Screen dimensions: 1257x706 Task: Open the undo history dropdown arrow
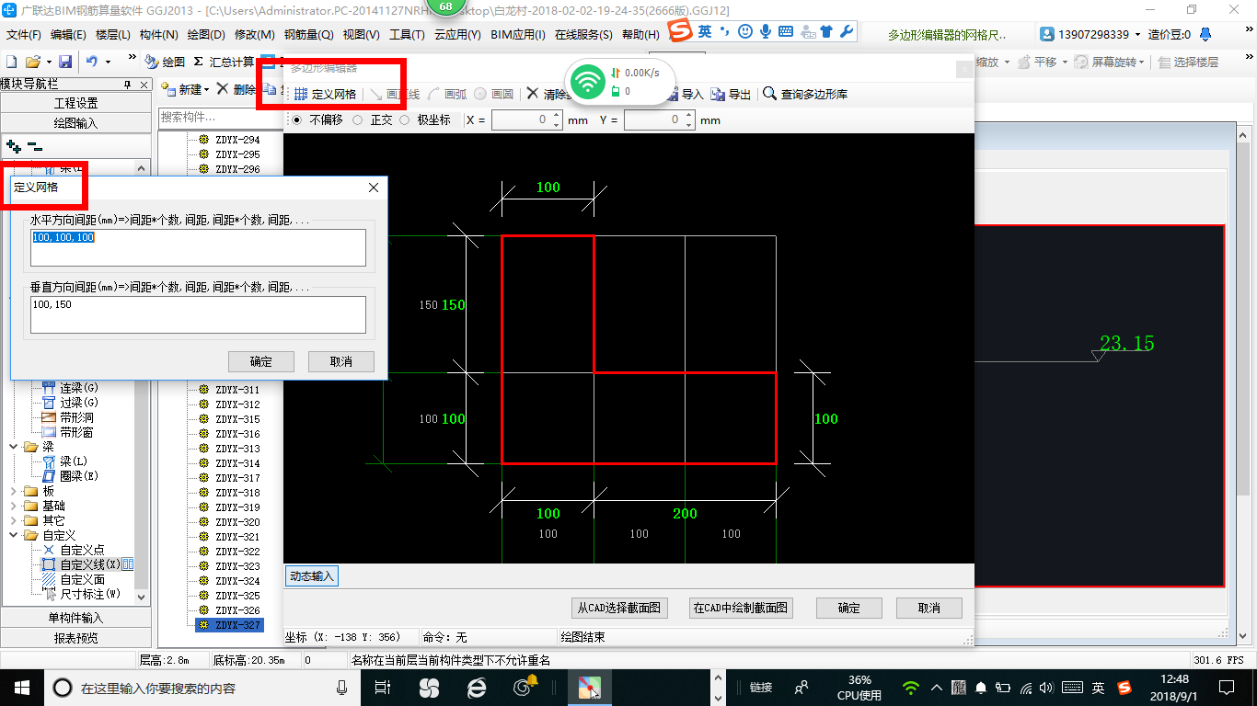coord(108,62)
